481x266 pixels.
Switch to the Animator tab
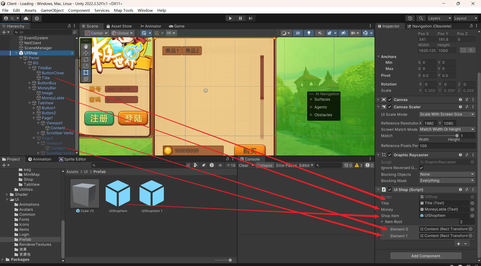pyautogui.click(x=151, y=26)
